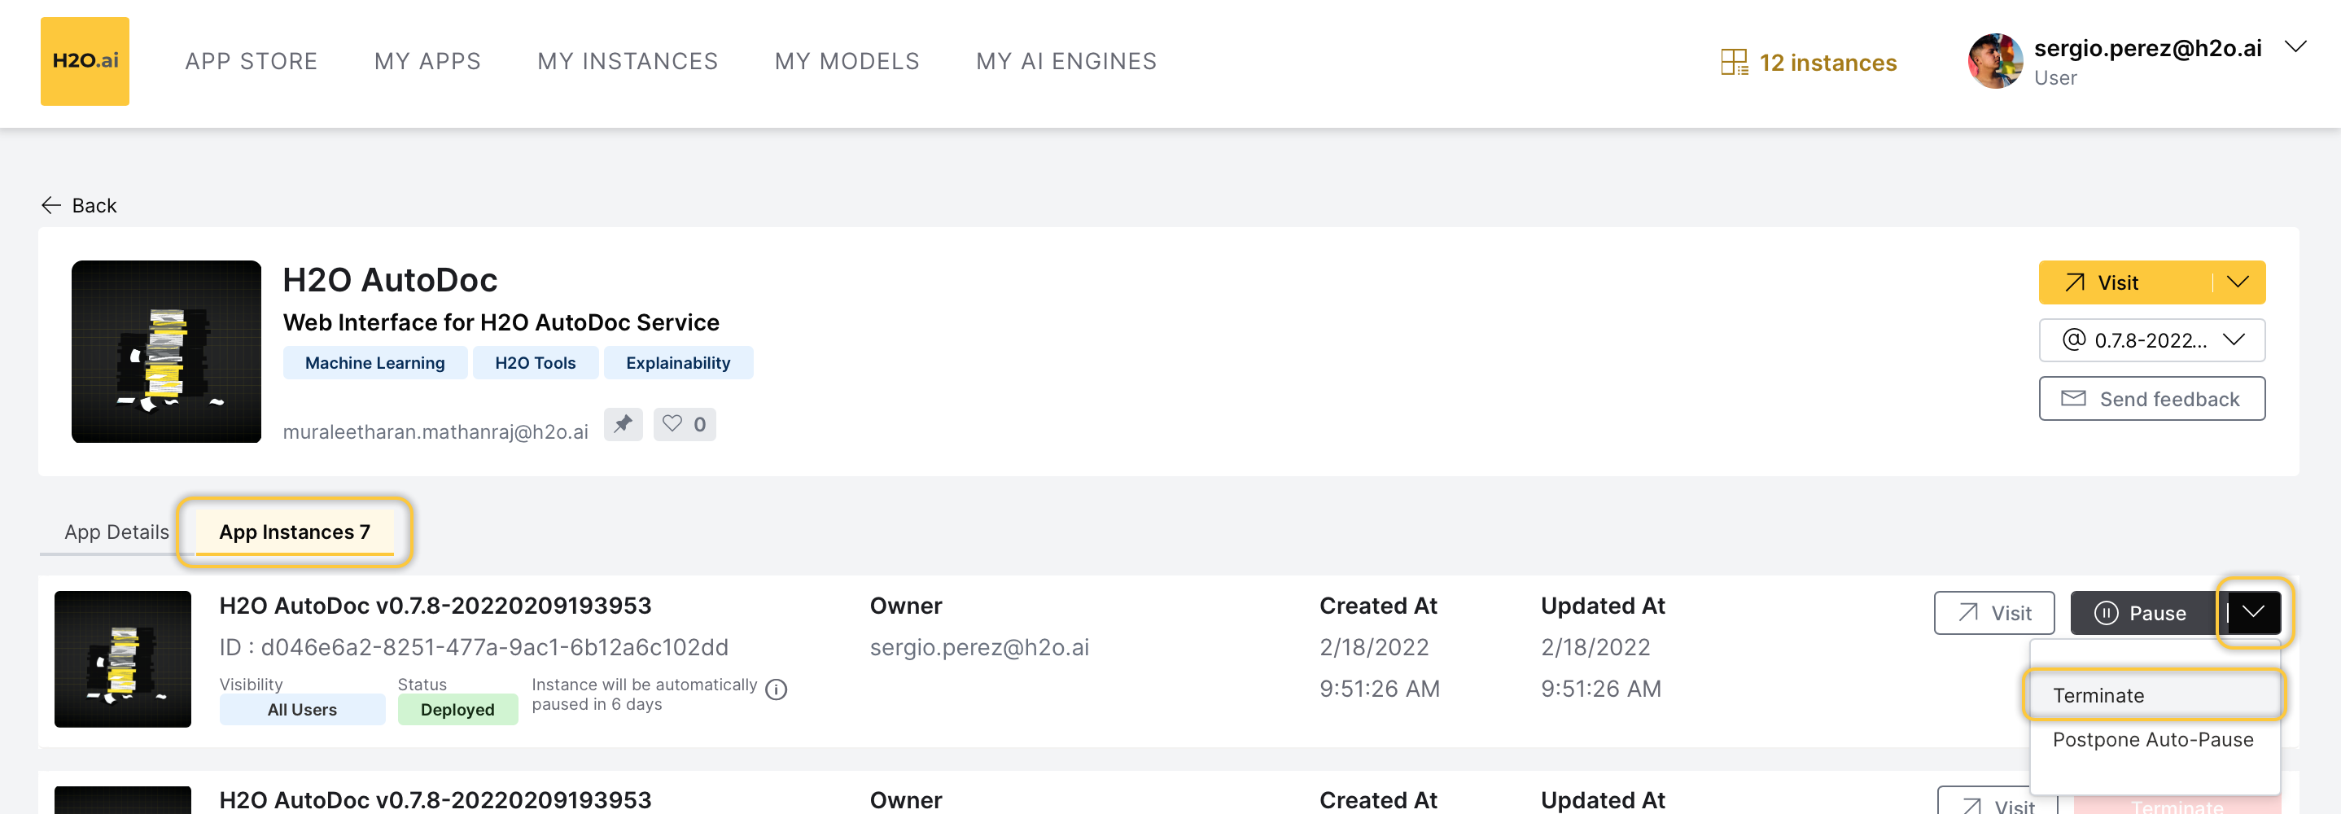This screenshot has width=2341, height=814.
Task: Go to MY APPS
Action: click(x=427, y=61)
